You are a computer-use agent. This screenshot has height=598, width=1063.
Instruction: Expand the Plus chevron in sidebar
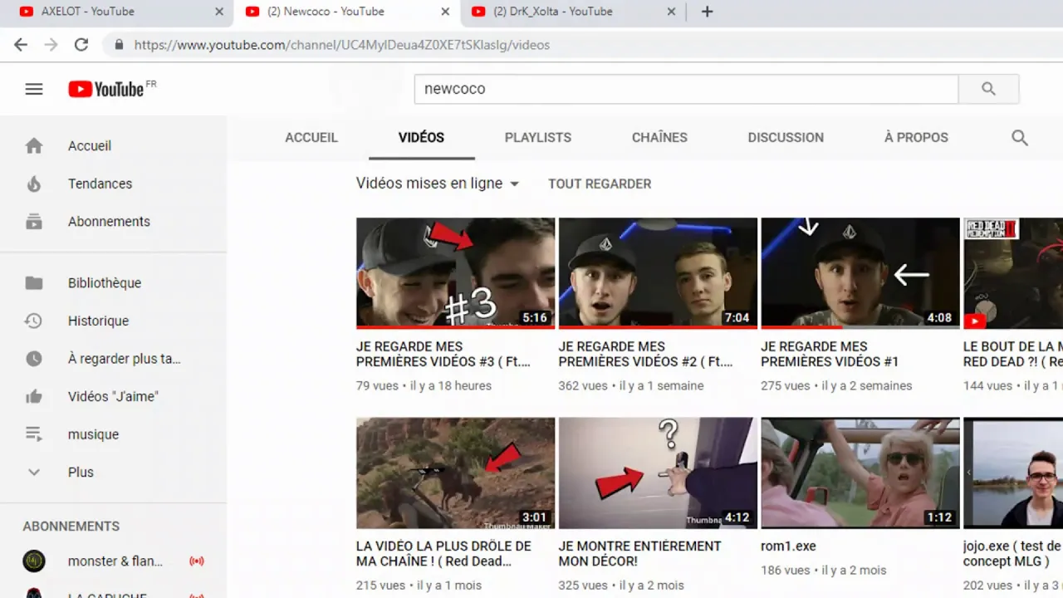point(34,473)
